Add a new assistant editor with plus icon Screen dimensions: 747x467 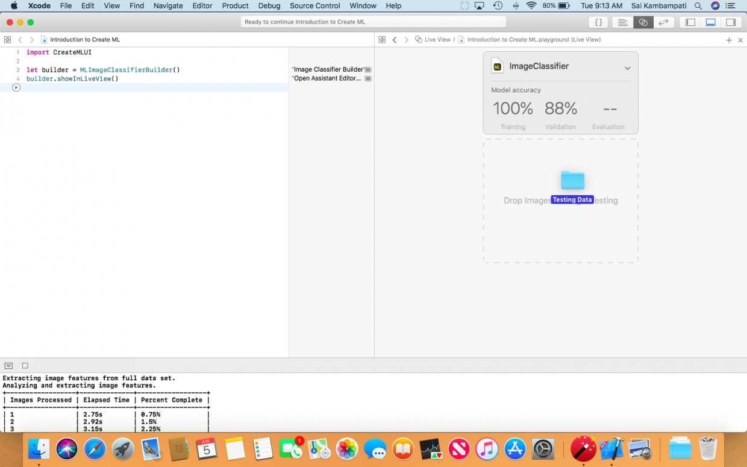coord(729,40)
